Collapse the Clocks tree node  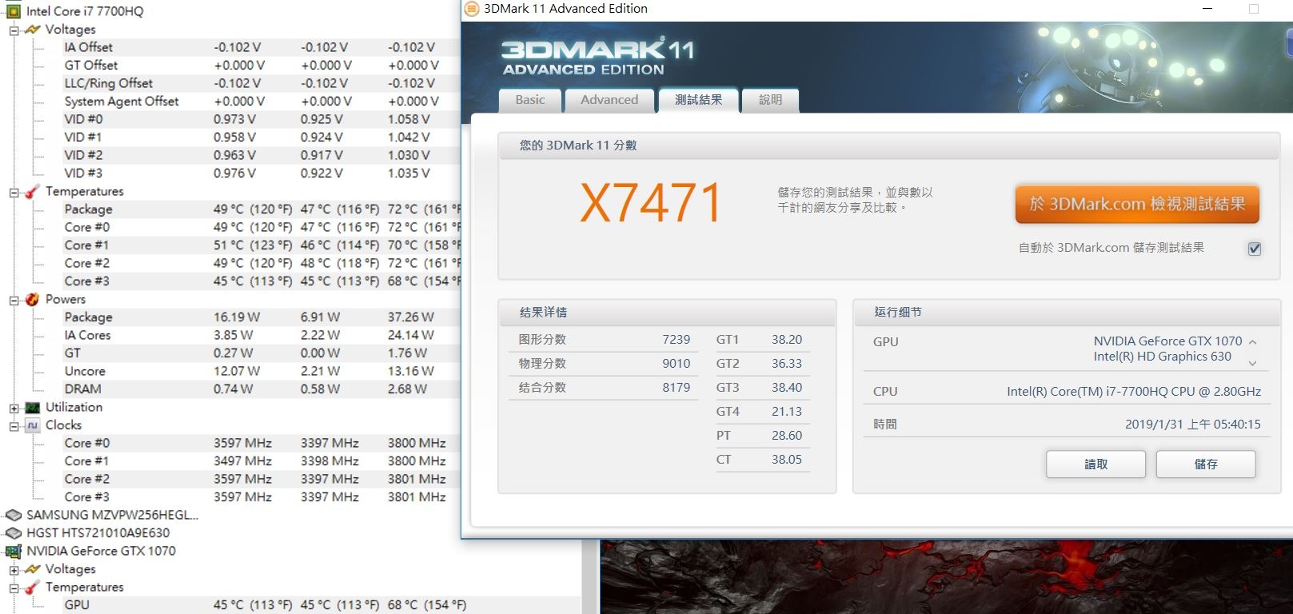[14, 426]
